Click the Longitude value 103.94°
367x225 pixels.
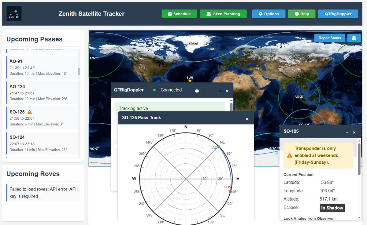327,191
